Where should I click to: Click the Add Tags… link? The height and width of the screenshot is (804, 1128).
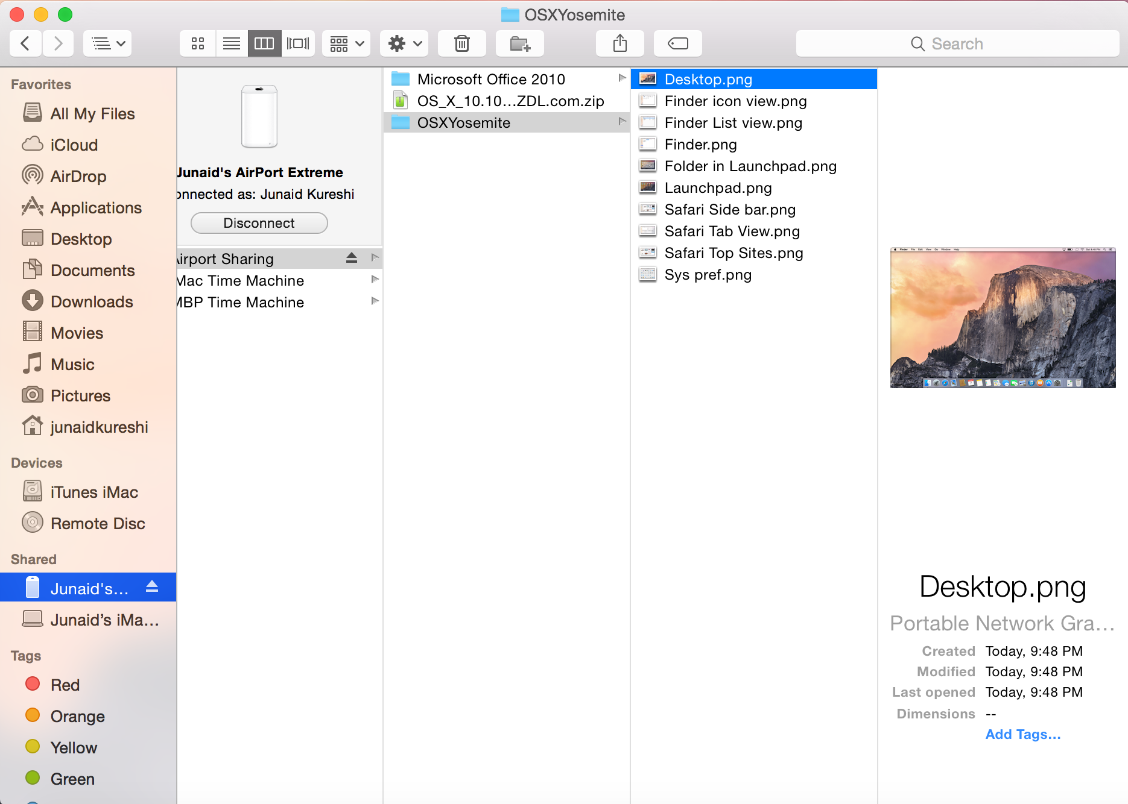tap(1023, 734)
